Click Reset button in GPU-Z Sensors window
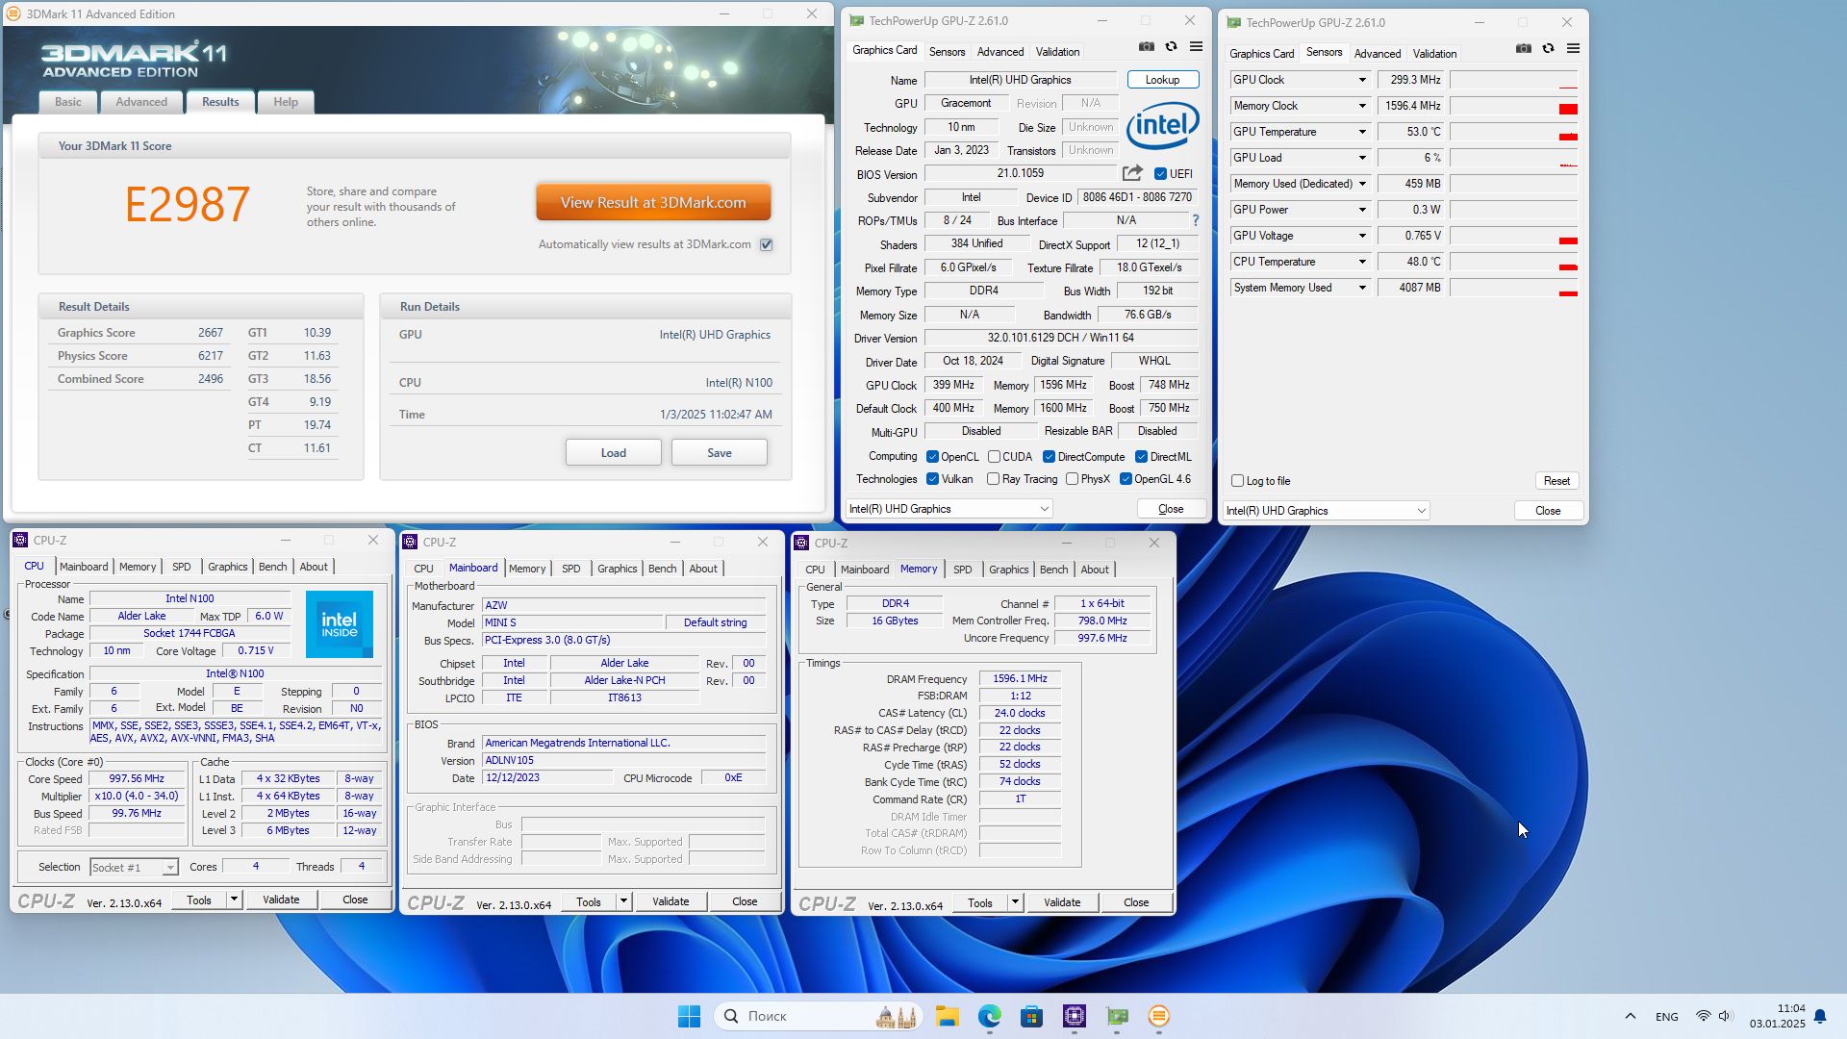The height and width of the screenshot is (1039, 1847). coord(1556,481)
